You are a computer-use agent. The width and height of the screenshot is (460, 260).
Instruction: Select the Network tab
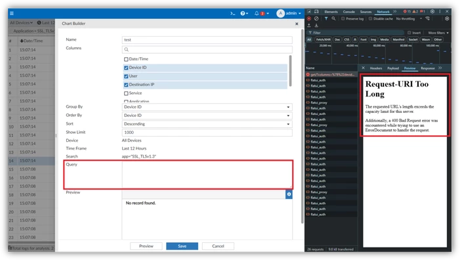383,12
